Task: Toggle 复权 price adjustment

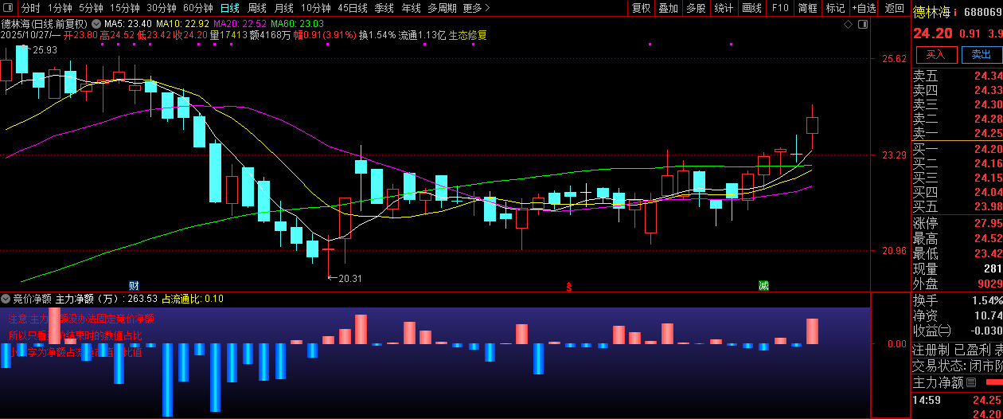Action: 641,8
